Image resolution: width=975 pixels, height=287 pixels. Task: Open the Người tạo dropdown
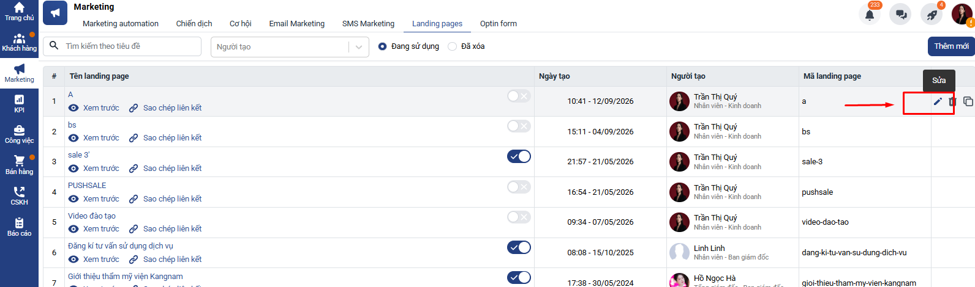(x=290, y=47)
